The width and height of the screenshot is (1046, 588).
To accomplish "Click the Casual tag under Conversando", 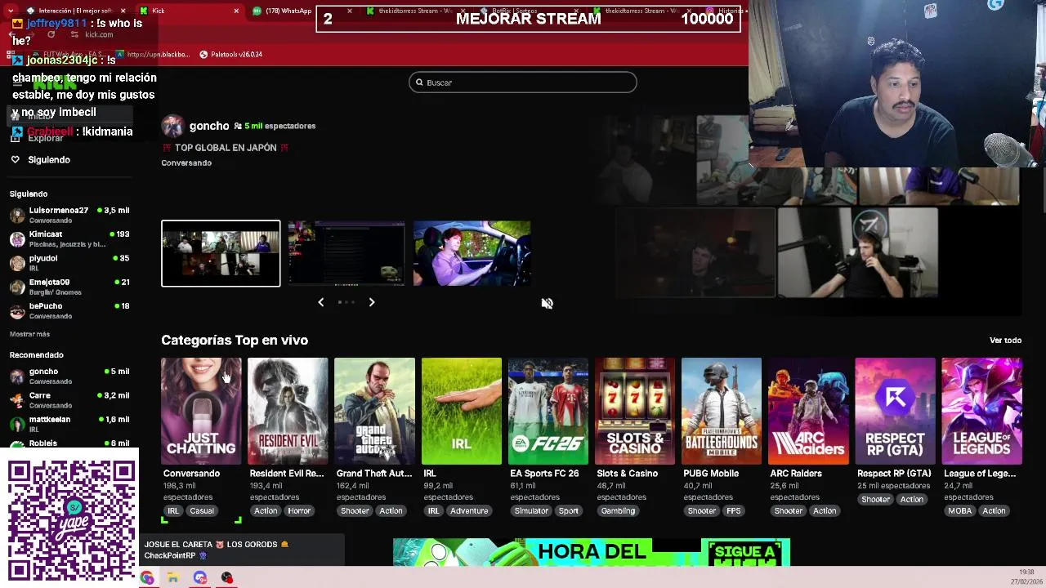I will [202, 511].
